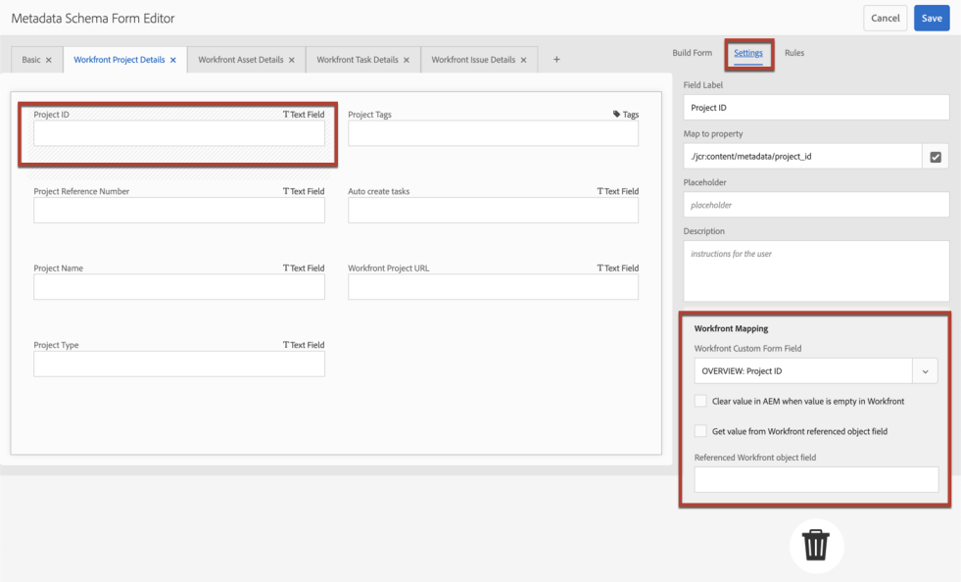This screenshot has height=582, width=961.
Task: Open the Settings tab
Action: click(x=748, y=53)
